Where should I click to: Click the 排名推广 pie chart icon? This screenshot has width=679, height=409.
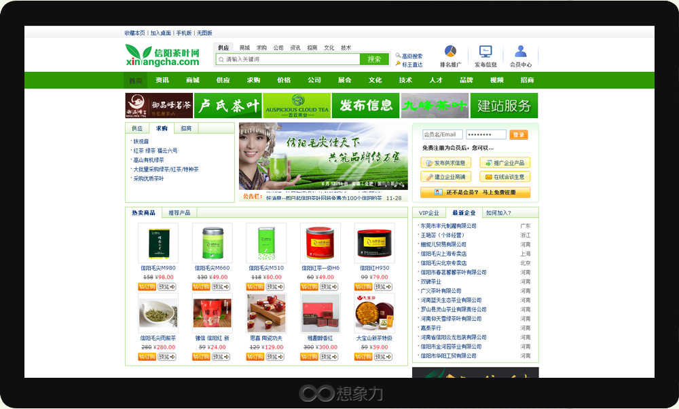point(450,52)
